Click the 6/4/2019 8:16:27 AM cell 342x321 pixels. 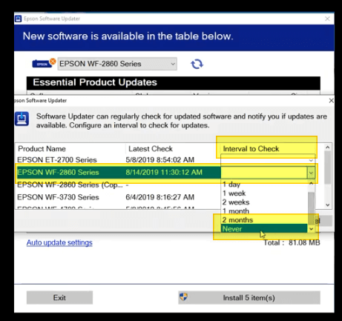pyautogui.click(x=160, y=197)
